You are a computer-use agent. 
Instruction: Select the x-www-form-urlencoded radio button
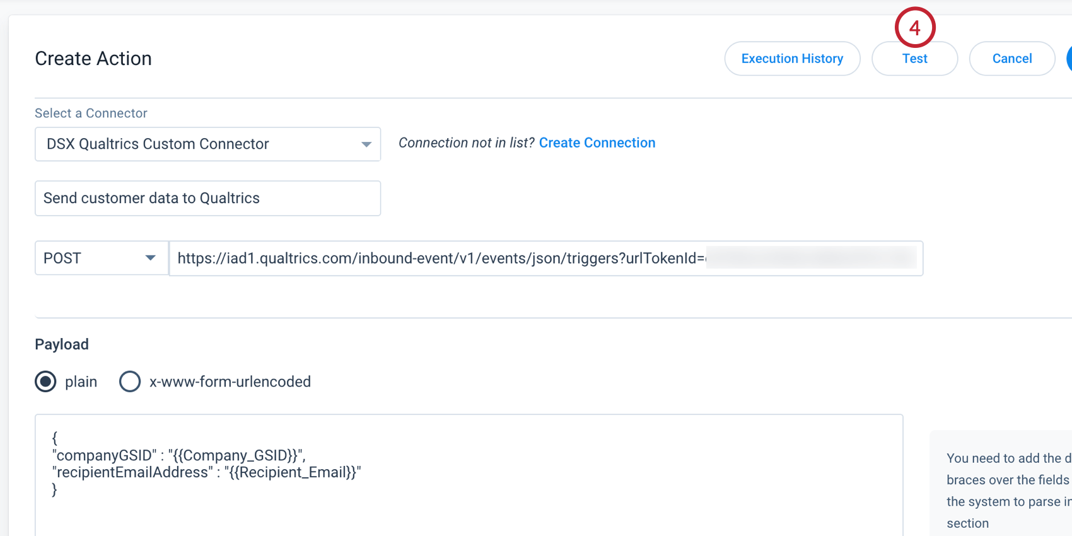(130, 382)
